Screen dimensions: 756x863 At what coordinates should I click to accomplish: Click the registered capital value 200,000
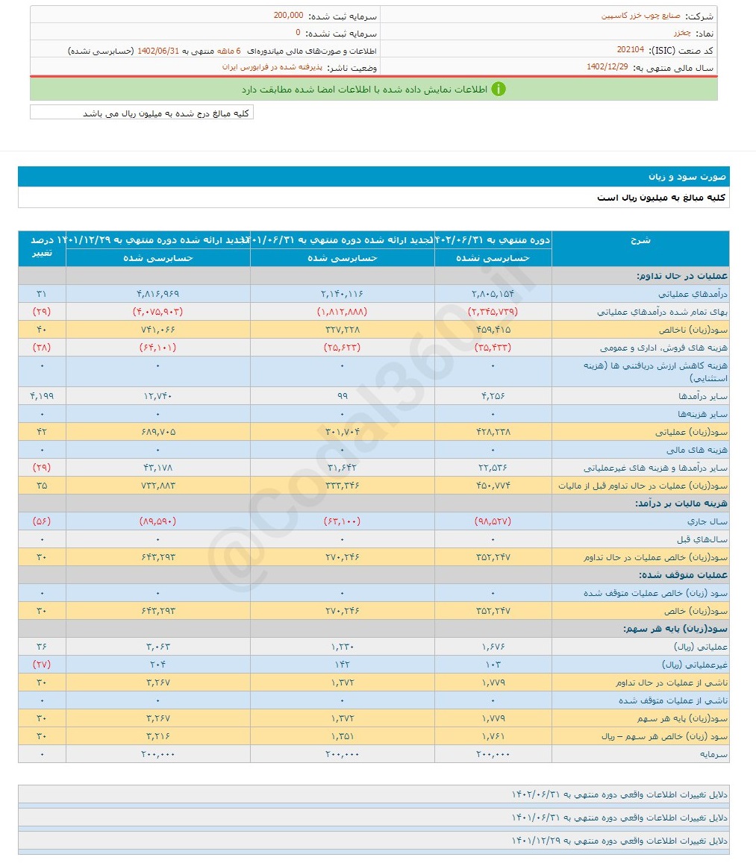coord(288,15)
